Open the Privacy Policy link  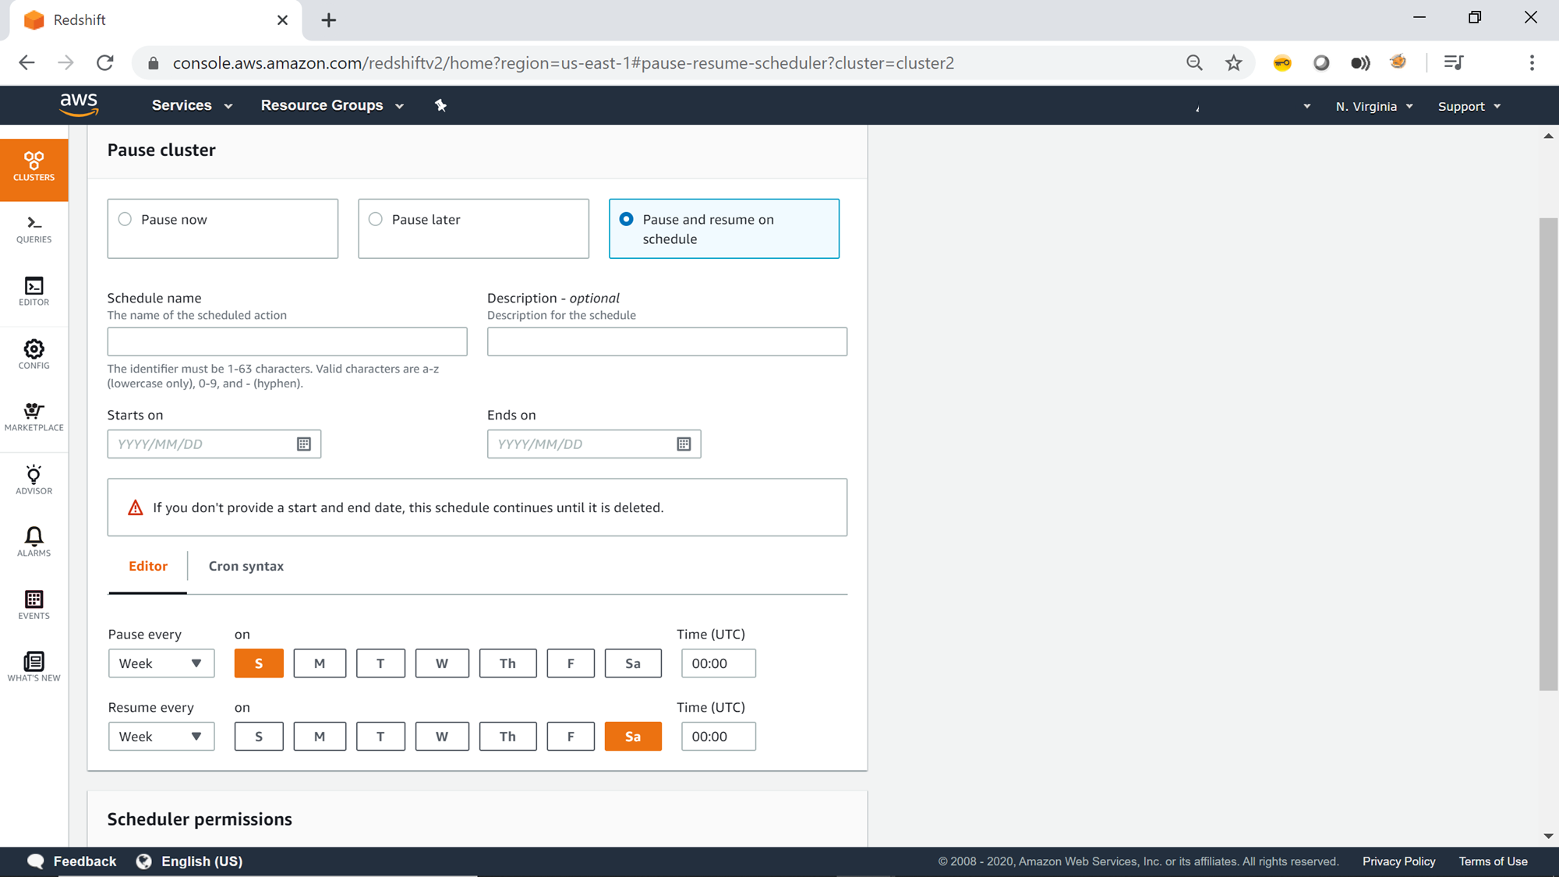pyautogui.click(x=1398, y=861)
